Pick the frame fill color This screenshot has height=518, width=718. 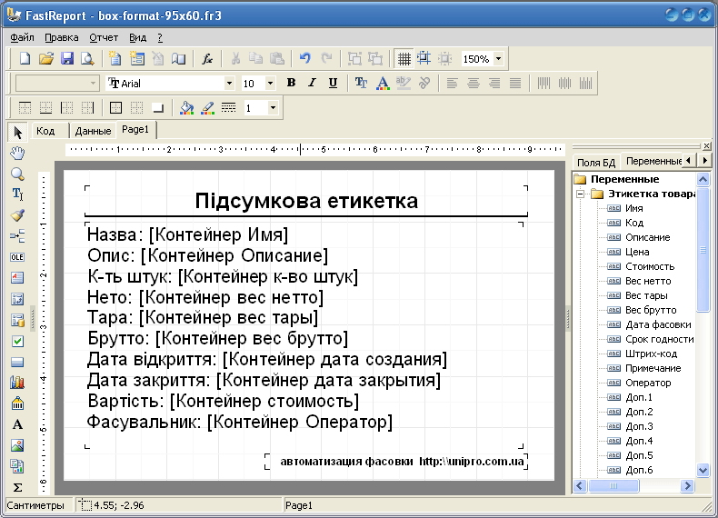186,107
